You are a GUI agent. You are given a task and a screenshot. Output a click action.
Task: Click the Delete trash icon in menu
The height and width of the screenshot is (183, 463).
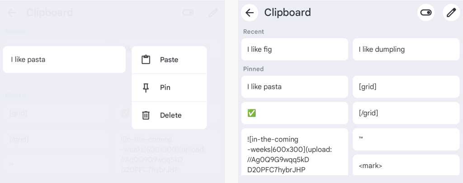click(146, 115)
